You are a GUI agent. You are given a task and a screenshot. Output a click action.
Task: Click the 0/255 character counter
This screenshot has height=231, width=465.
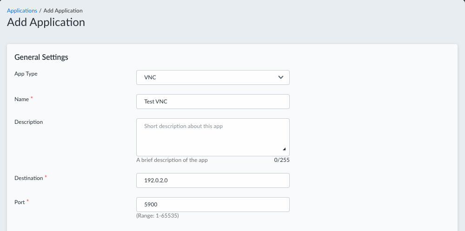(281, 160)
